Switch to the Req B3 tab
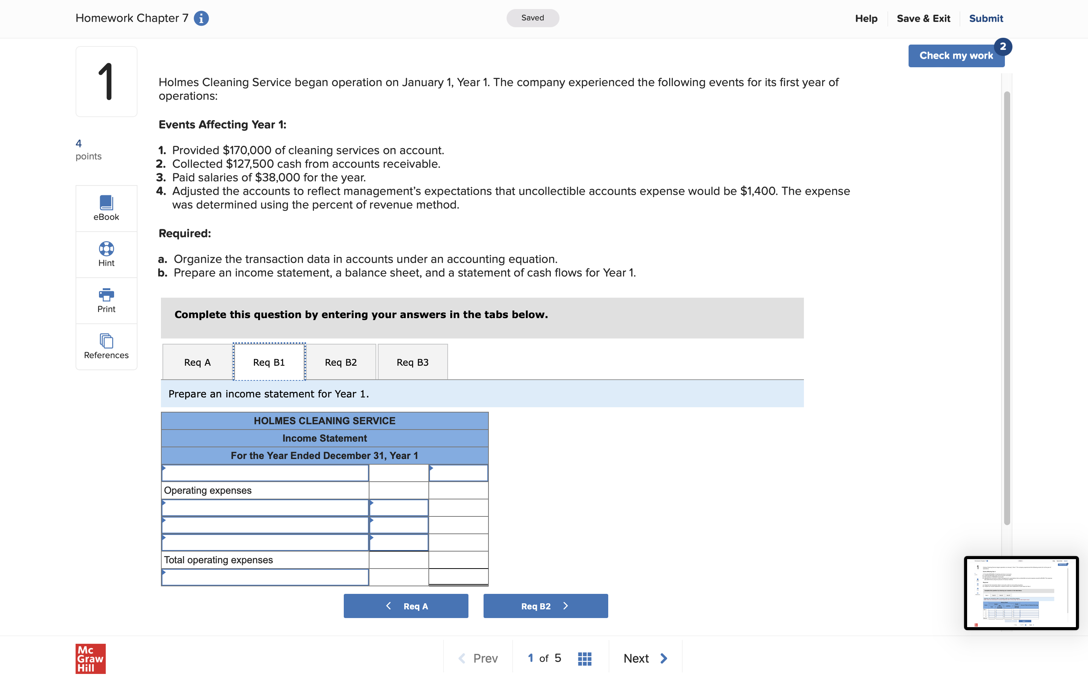1088x680 pixels. (x=412, y=362)
